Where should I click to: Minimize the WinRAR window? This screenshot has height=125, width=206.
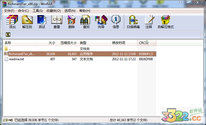181,2
